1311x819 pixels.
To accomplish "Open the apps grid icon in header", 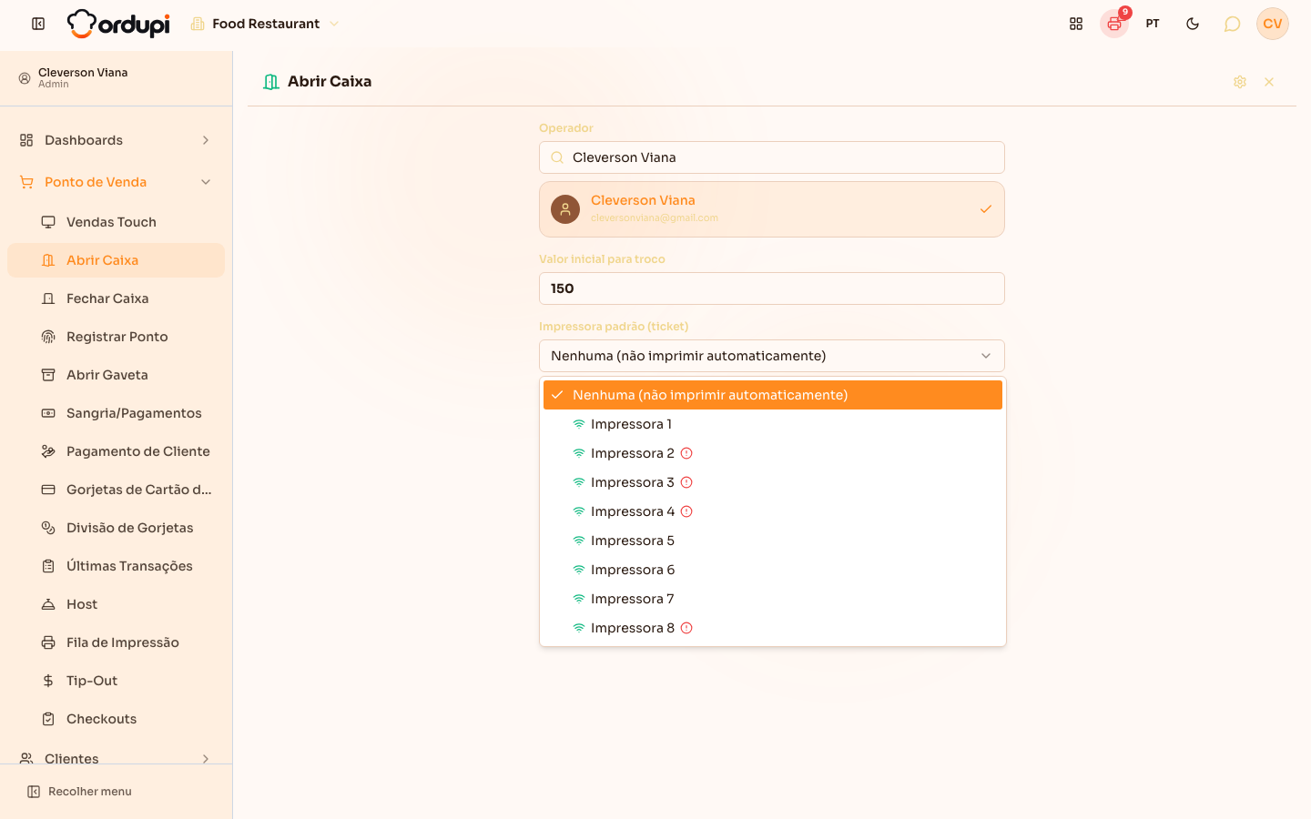I will (1076, 24).
